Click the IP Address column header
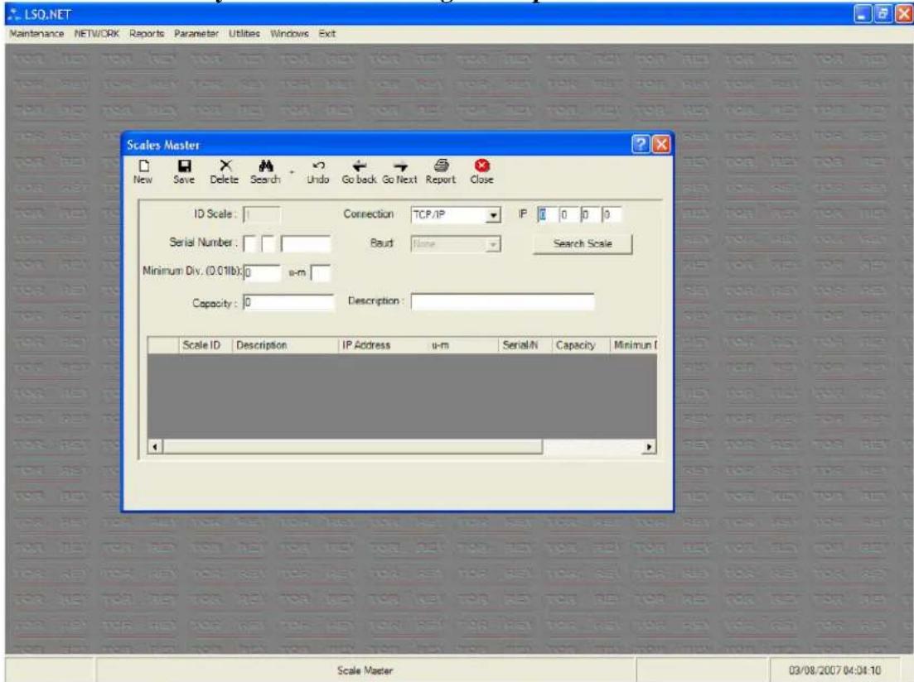Image resolution: width=914 pixels, height=682 pixels. tap(383, 345)
